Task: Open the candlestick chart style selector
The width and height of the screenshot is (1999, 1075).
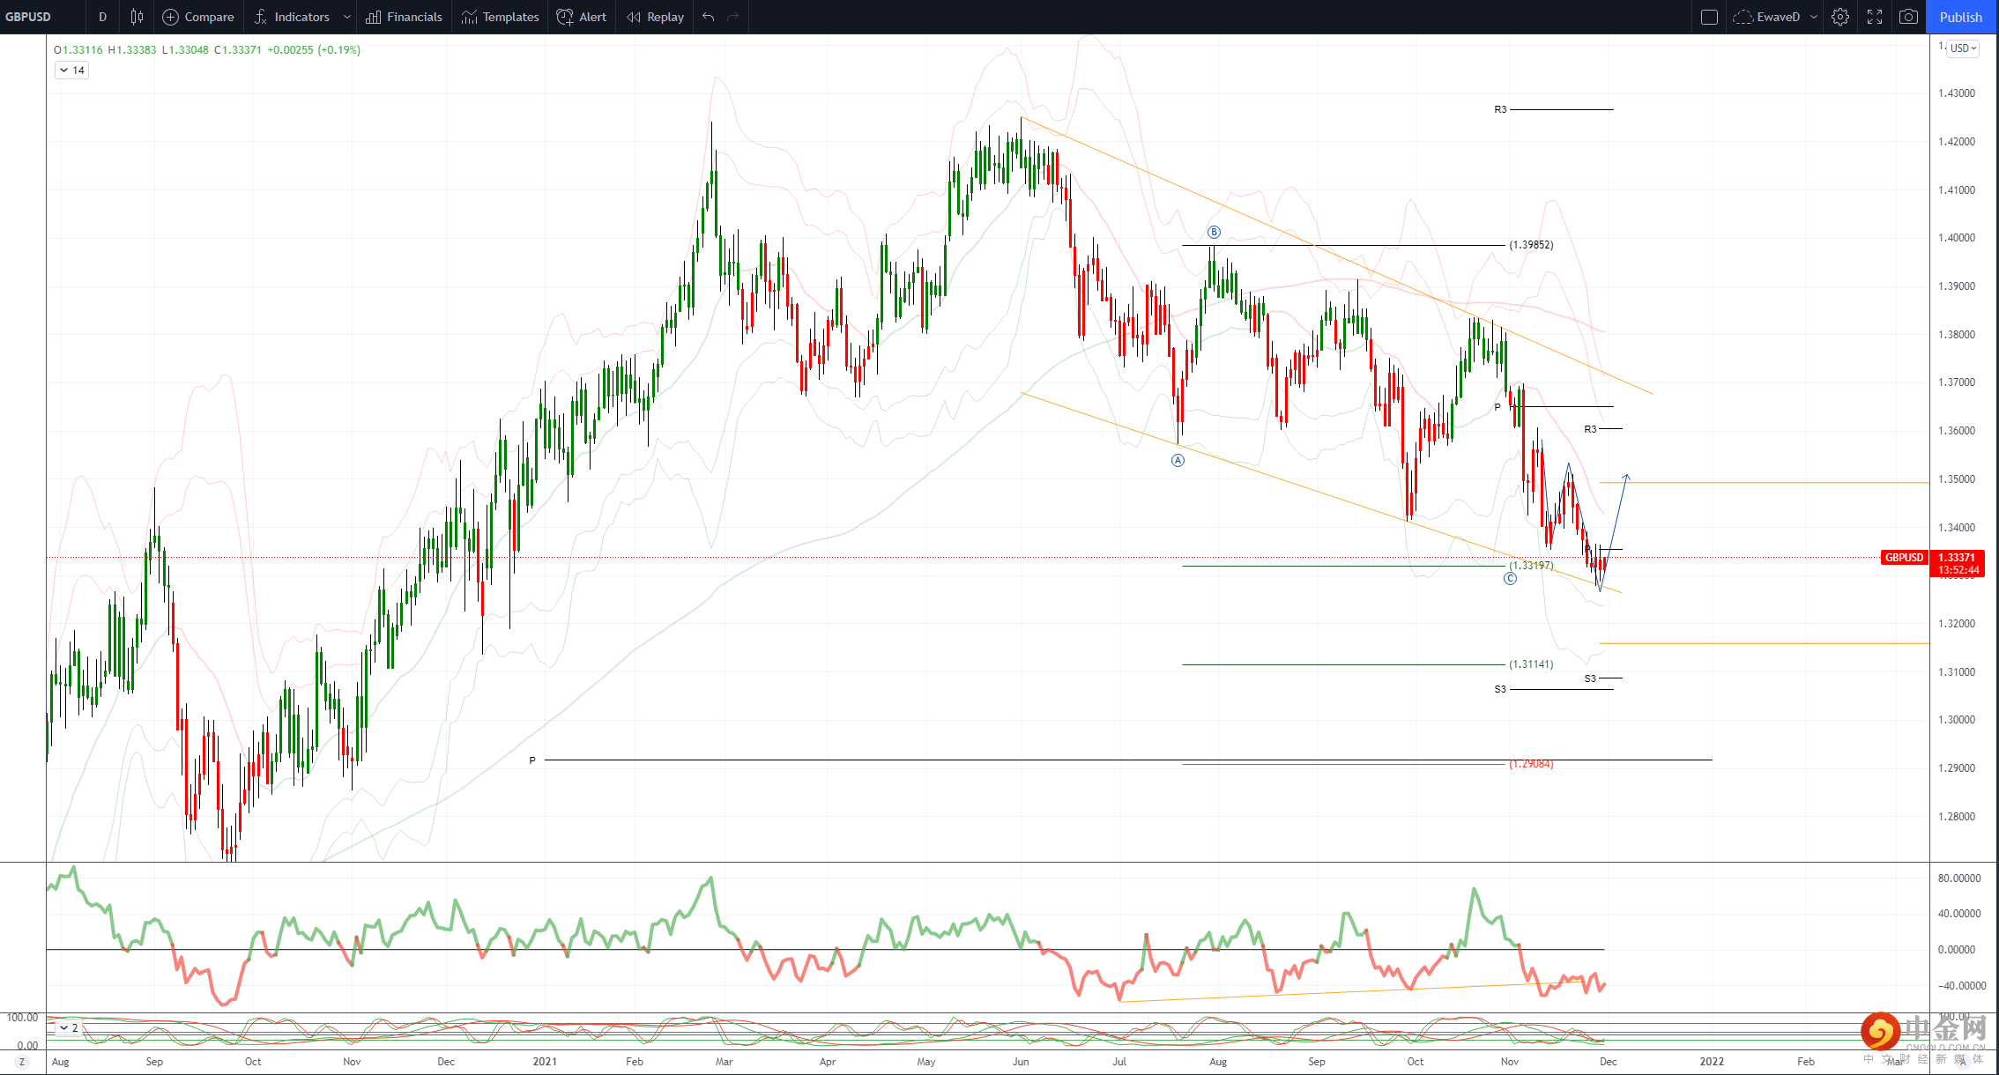Action: [137, 17]
